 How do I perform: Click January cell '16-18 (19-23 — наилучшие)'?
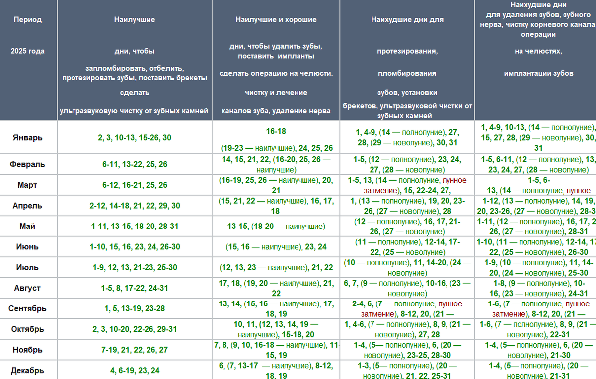tap(276, 138)
